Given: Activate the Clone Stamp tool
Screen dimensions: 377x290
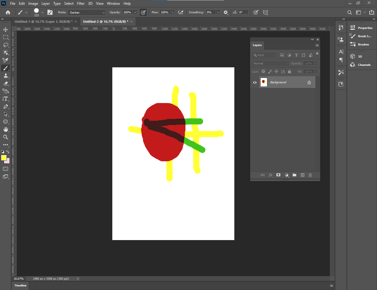Looking at the screenshot, I should coord(6,76).
